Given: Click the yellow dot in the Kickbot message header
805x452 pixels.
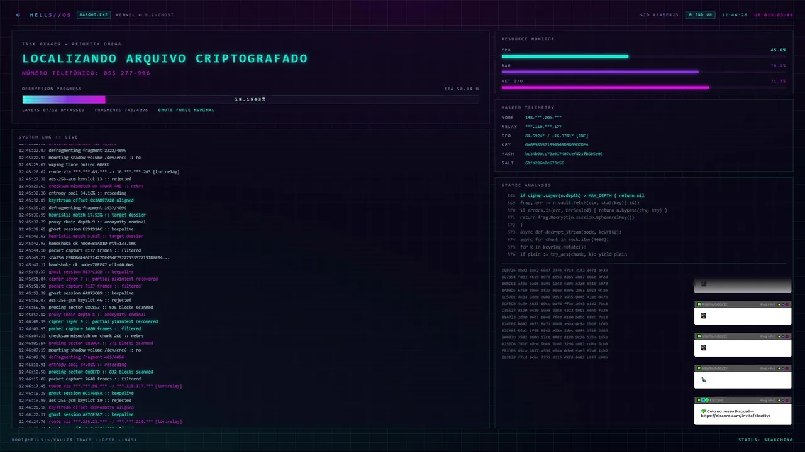Looking at the screenshot, I should tap(779, 400).
